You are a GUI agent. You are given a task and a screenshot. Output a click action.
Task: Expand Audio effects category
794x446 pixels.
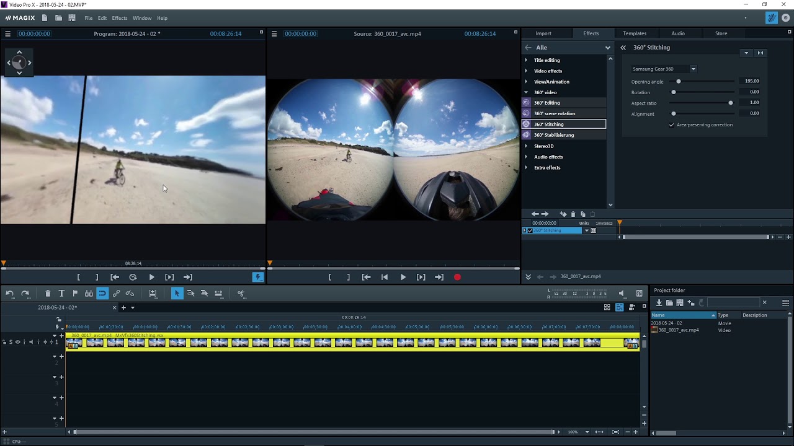click(x=526, y=157)
